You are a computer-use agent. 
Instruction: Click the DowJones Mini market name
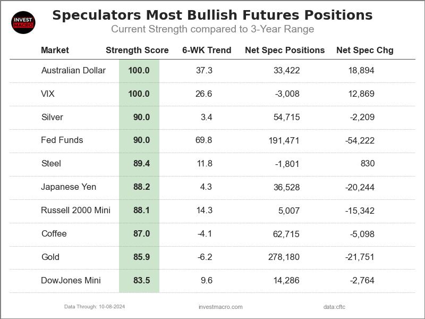(71, 281)
